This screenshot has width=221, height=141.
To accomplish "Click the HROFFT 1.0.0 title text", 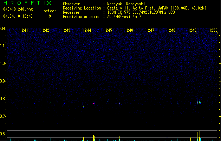I will 27,3.
